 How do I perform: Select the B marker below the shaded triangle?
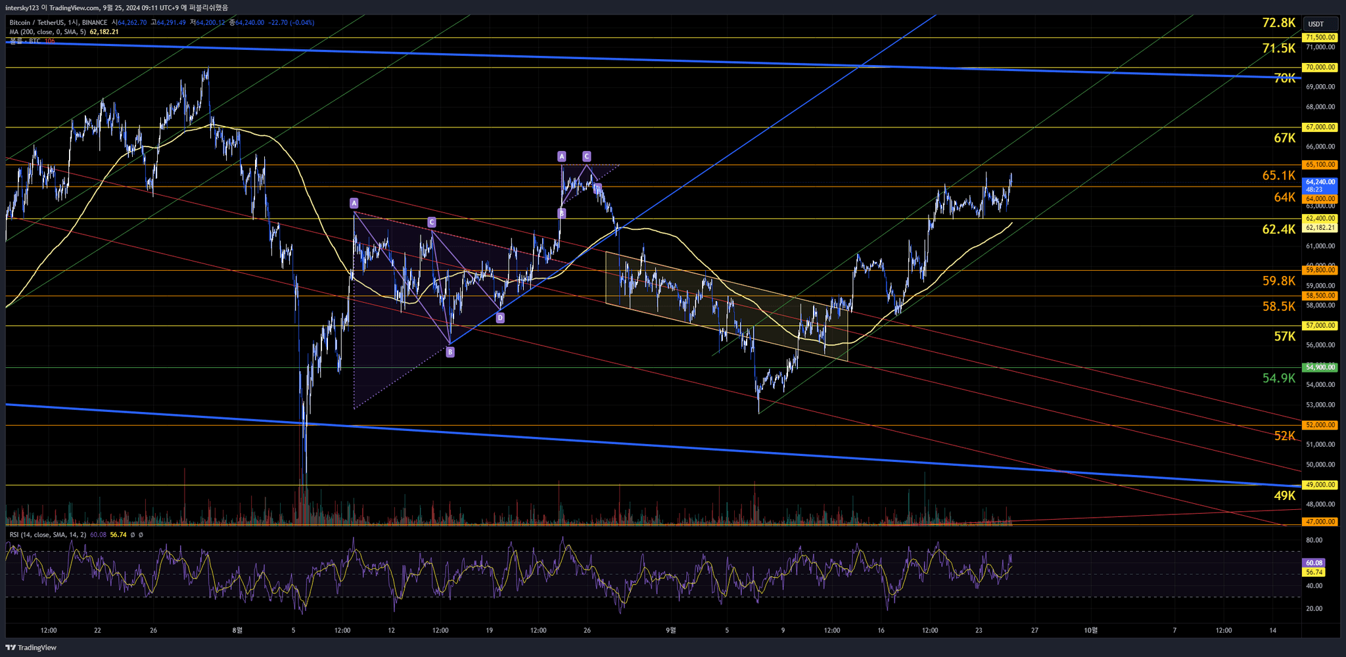(x=450, y=352)
